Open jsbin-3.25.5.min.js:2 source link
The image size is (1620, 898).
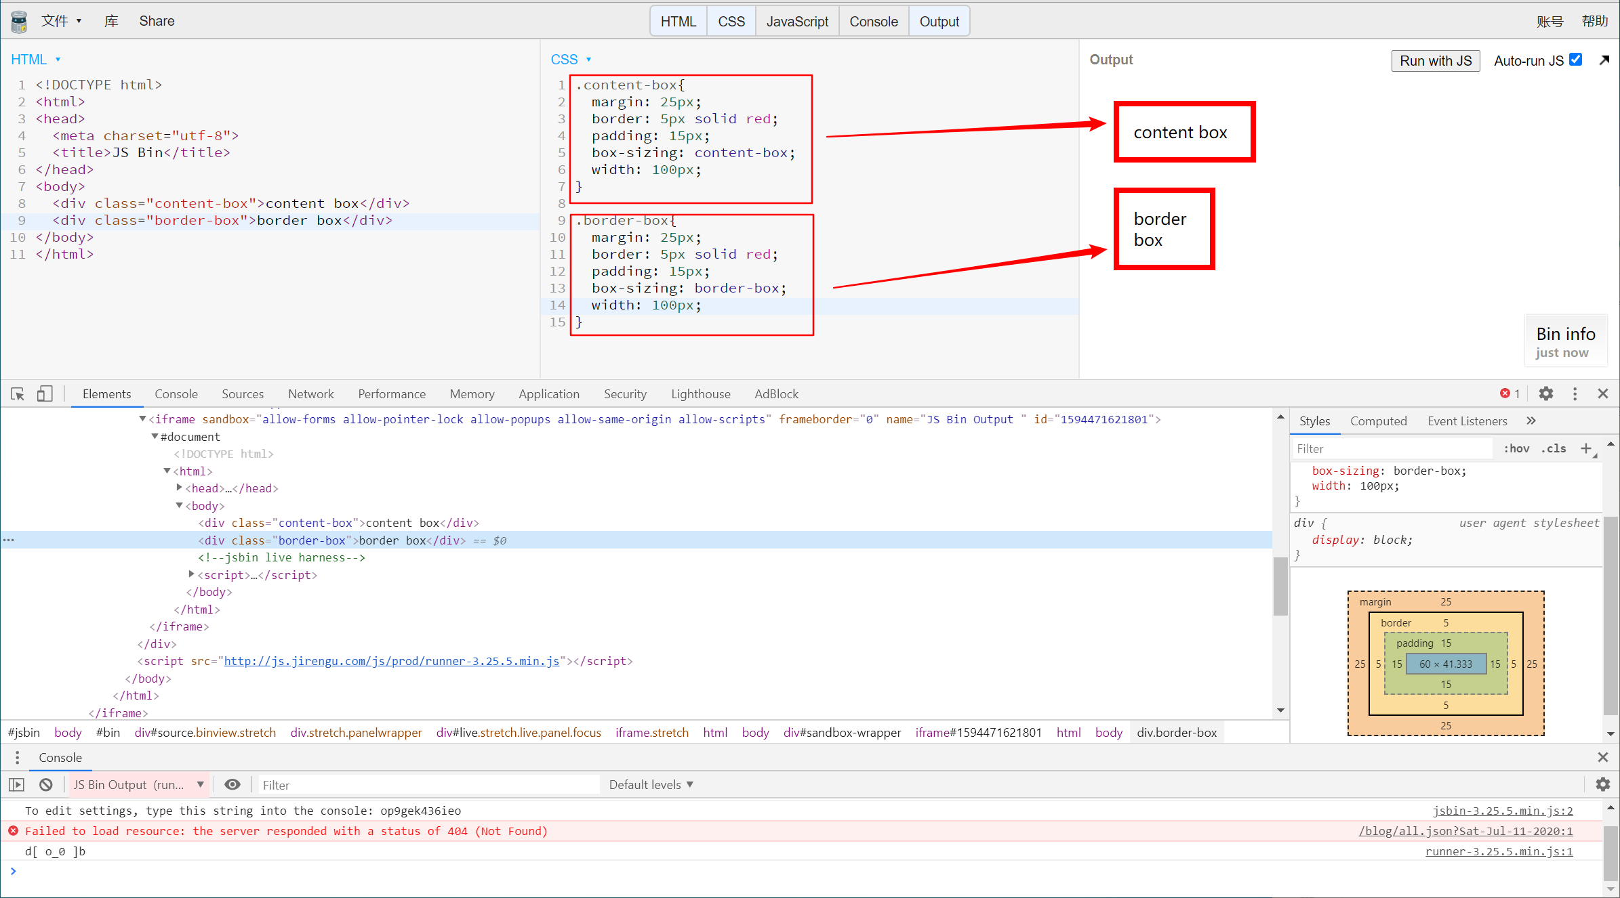pyautogui.click(x=1503, y=811)
